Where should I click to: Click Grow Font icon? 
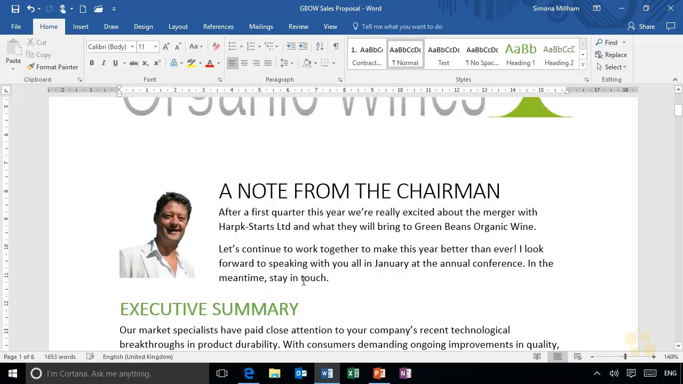tap(166, 46)
